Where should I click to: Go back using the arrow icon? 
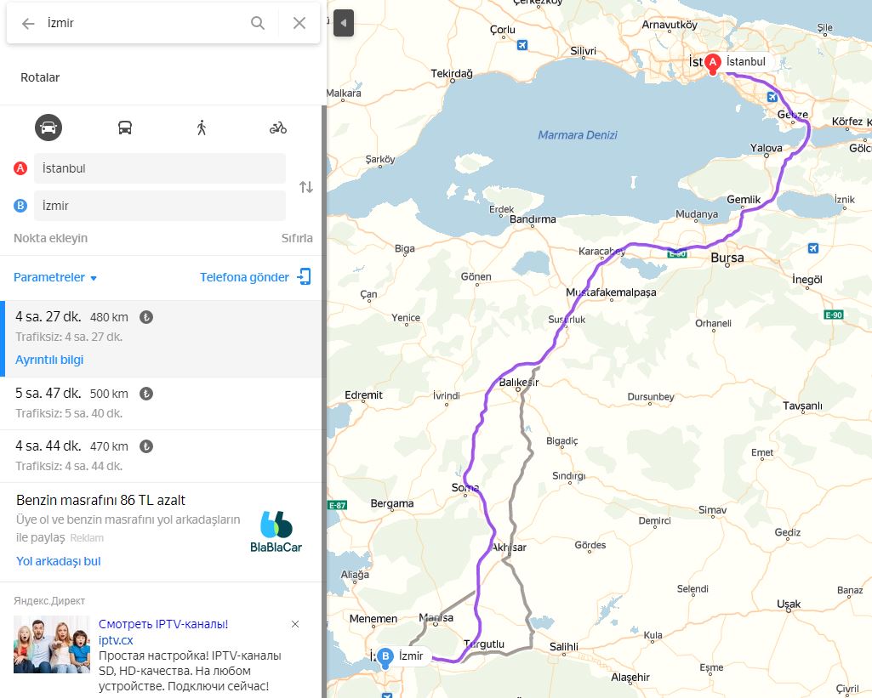pyautogui.click(x=28, y=23)
